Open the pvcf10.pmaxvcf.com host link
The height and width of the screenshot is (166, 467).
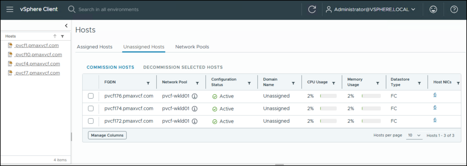coord(38,54)
